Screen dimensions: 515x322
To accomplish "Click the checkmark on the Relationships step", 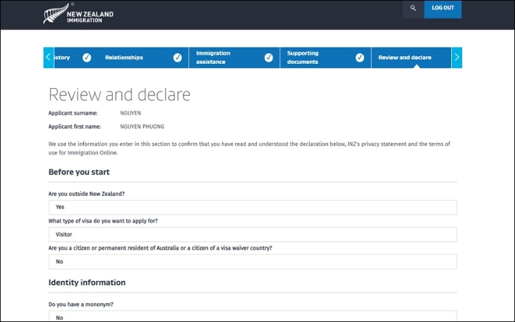I will click(178, 57).
